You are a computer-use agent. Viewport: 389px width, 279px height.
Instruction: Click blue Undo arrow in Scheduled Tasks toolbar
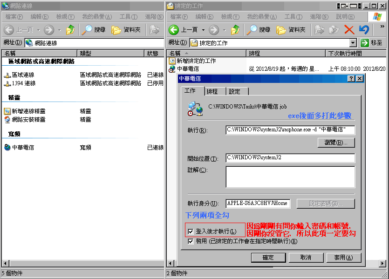(x=364, y=30)
